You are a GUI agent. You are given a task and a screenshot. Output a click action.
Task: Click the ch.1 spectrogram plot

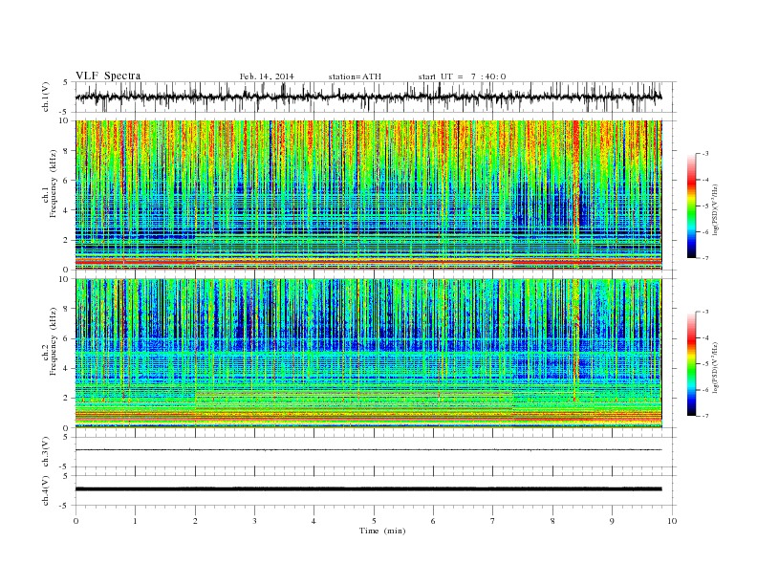(368, 195)
